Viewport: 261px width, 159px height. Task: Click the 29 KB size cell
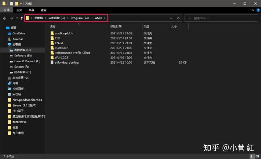(x=183, y=63)
